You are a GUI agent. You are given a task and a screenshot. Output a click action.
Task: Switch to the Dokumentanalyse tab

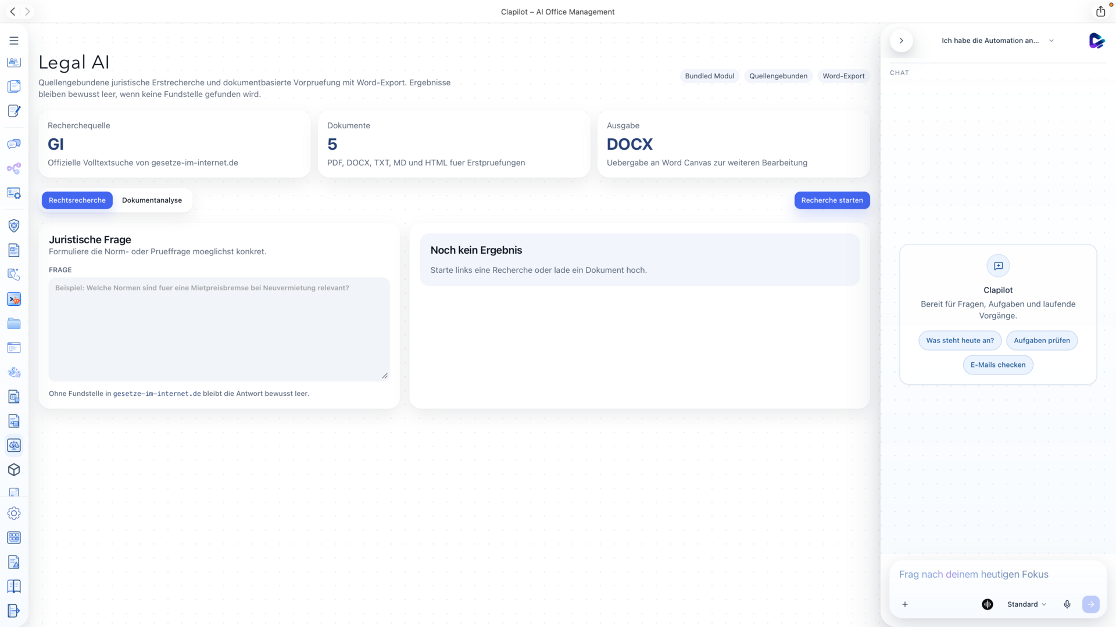152,200
